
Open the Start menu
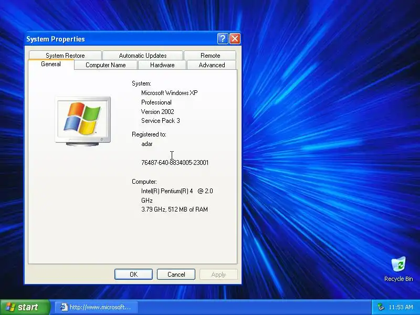pos(25,307)
